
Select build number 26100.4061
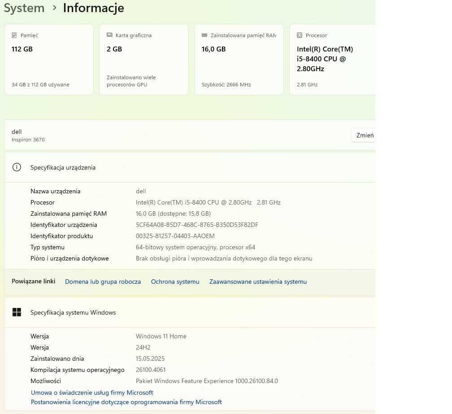(151, 370)
